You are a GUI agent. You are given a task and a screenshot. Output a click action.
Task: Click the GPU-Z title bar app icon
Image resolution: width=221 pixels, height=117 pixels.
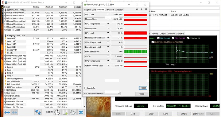85,5
